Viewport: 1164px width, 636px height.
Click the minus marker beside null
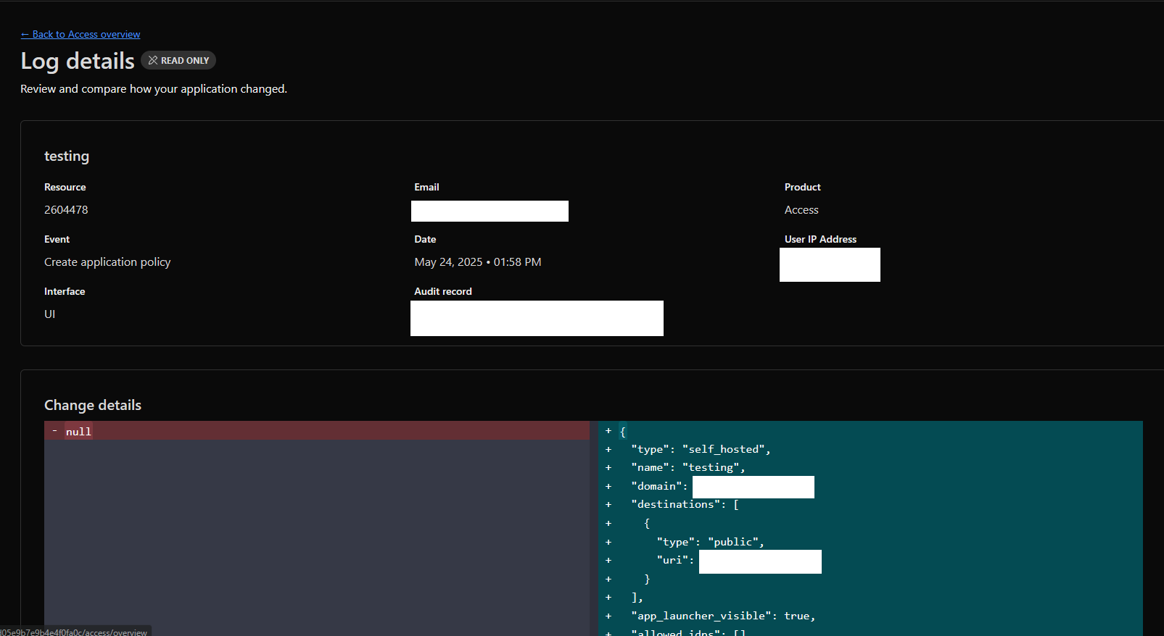pos(54,431)
